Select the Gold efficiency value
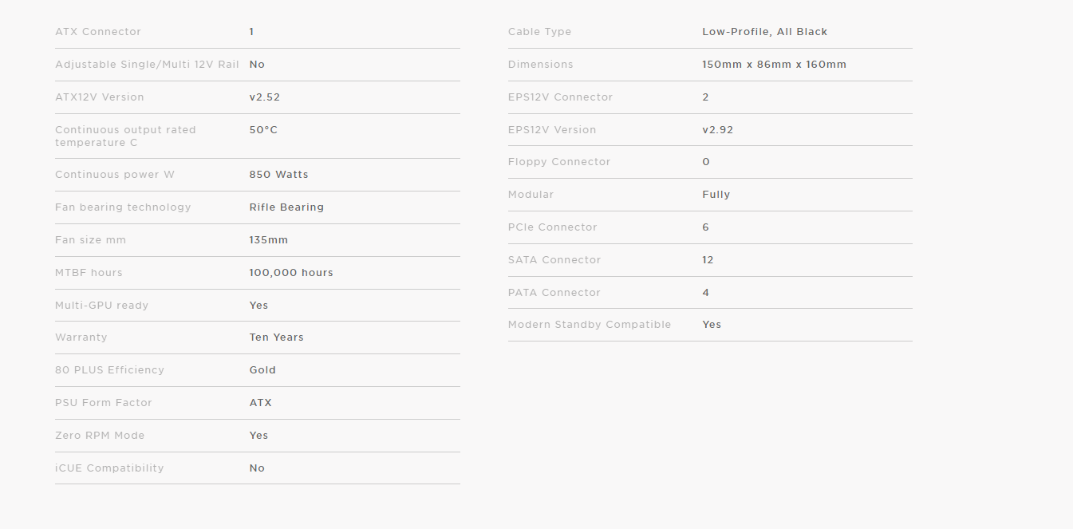 (262, 370)
